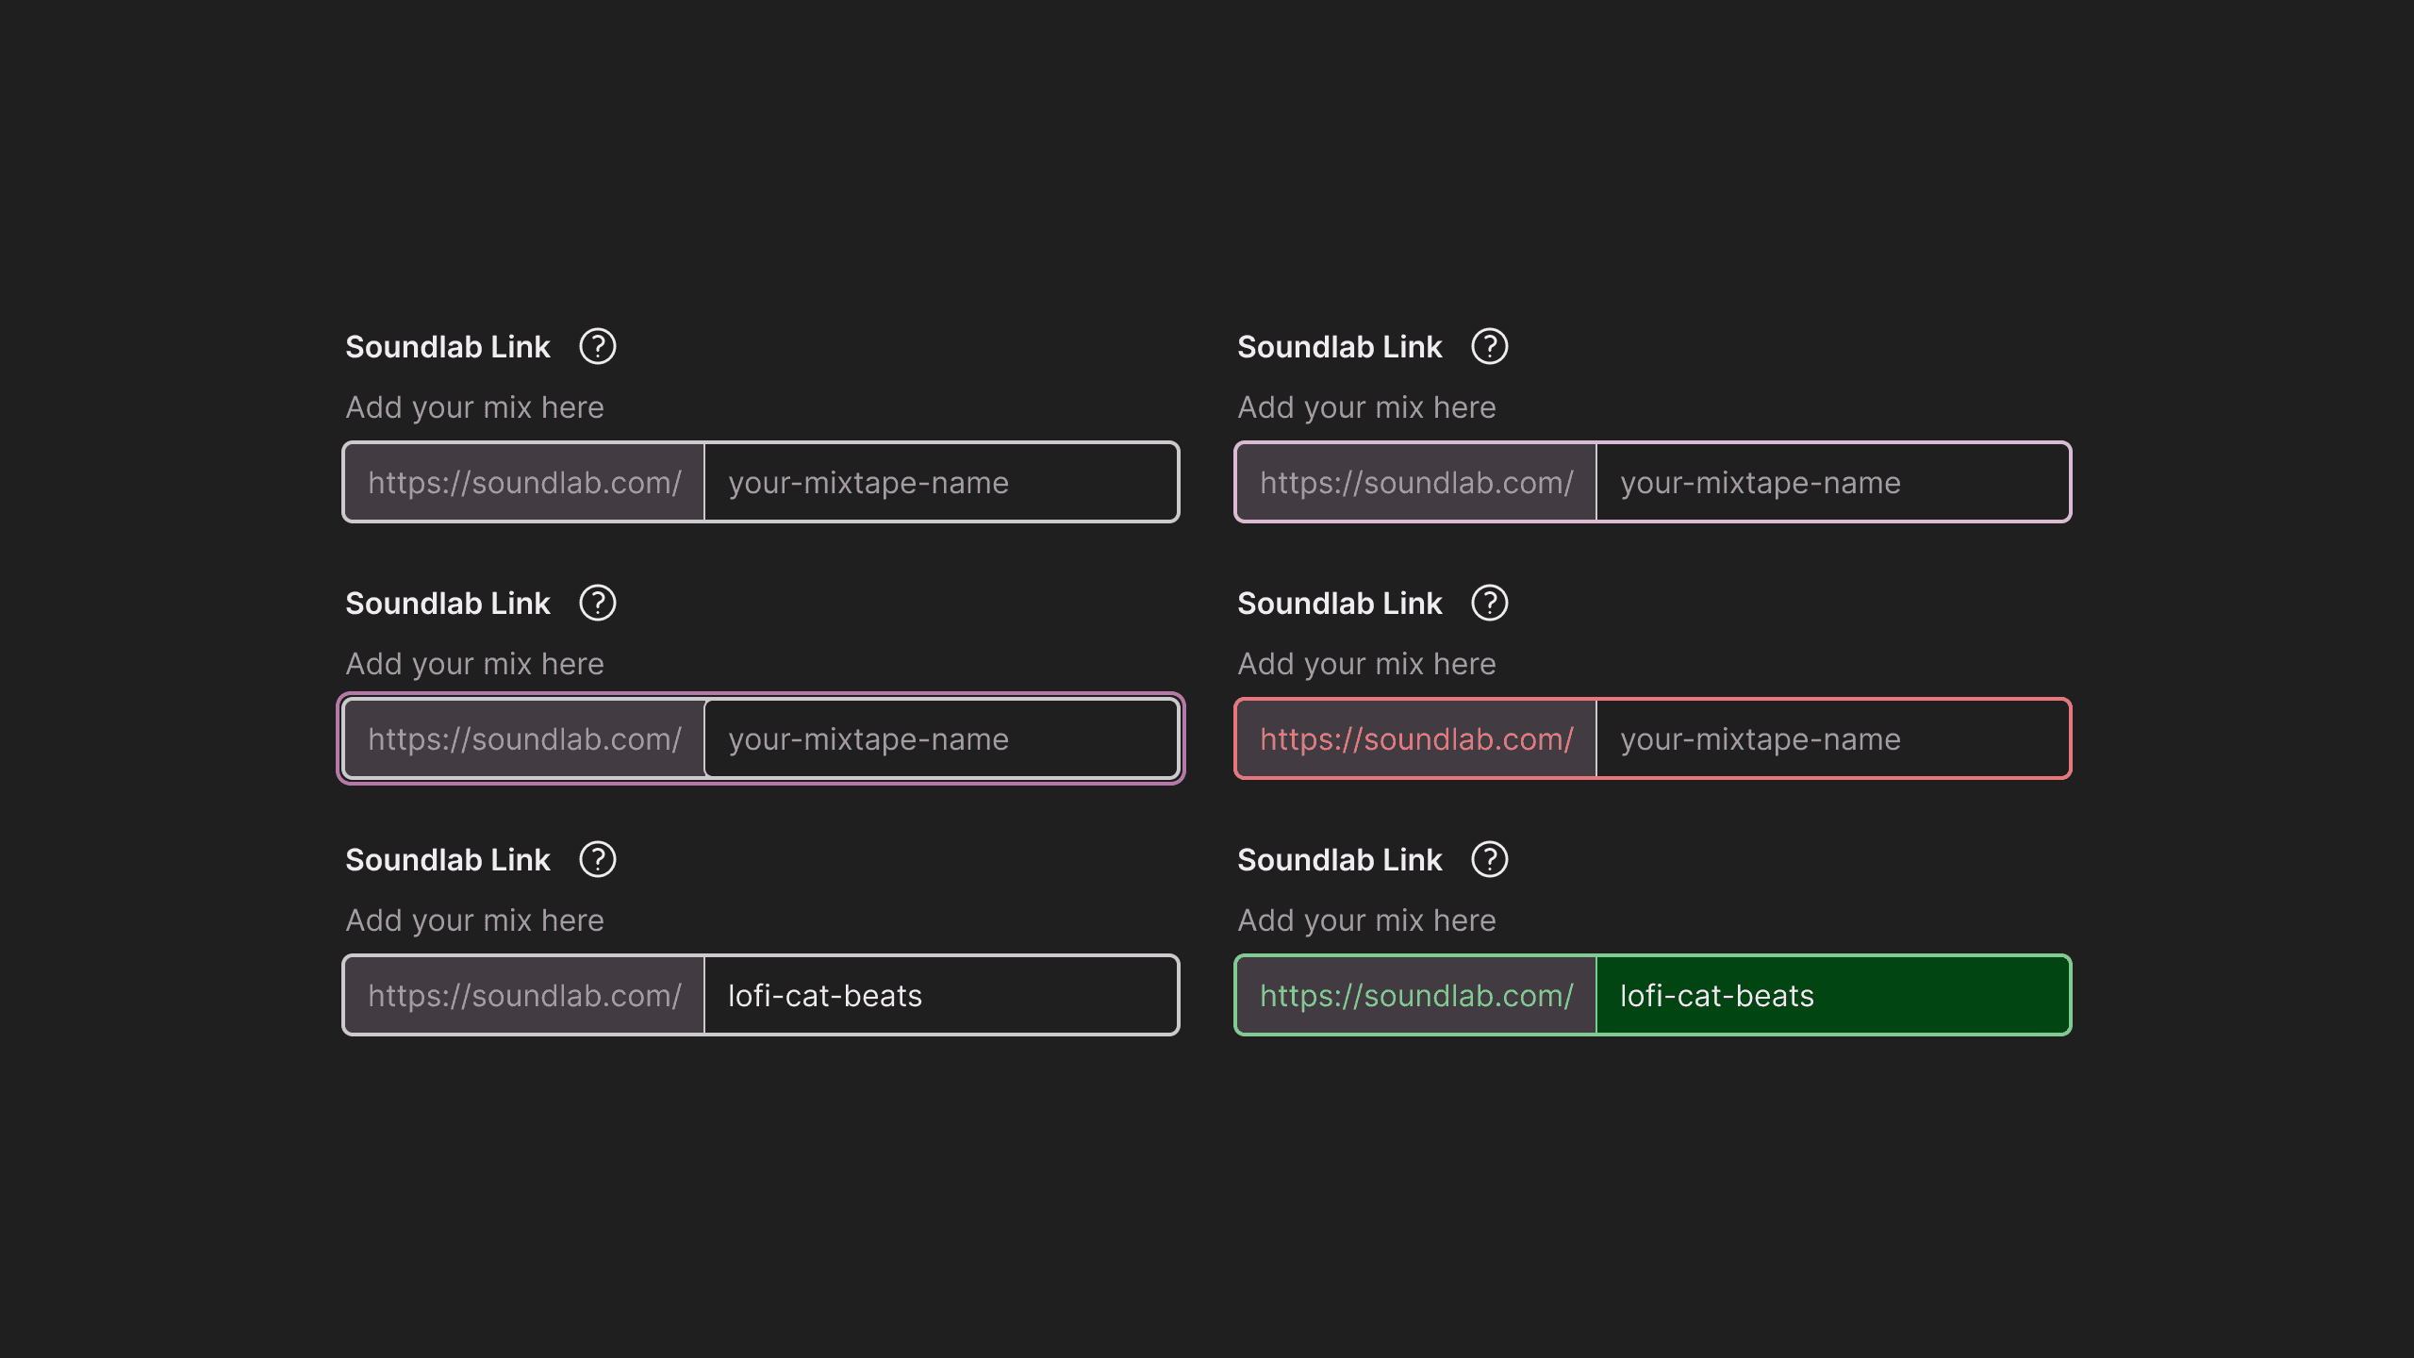Click help icon above pink-bordered empty field
The height and width of the screenshot is (1358, 2414).
click(1490, 346)
